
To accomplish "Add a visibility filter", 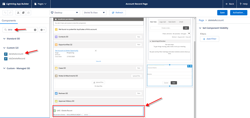I will pos(209,39).
